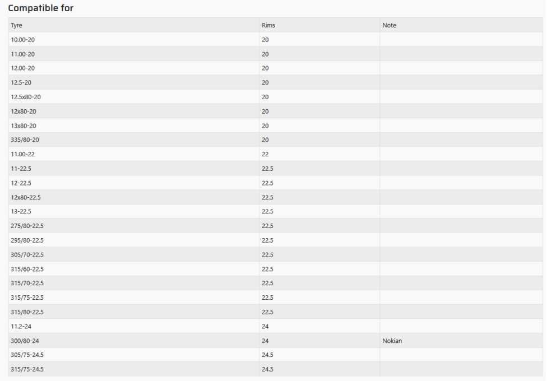Click the Nokian note cell

[x=392, y=341]
